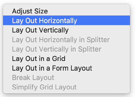135x97 pixels.
Task: Activate the highlighted blue menu row
Action: pos(66,20)
